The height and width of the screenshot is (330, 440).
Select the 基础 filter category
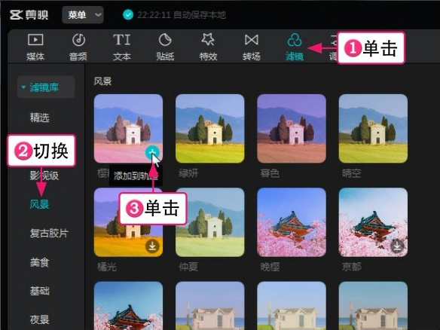[x=40, y=291]
